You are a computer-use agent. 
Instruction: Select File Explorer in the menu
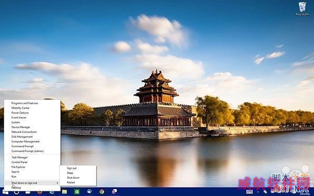(x=18, y=167)
